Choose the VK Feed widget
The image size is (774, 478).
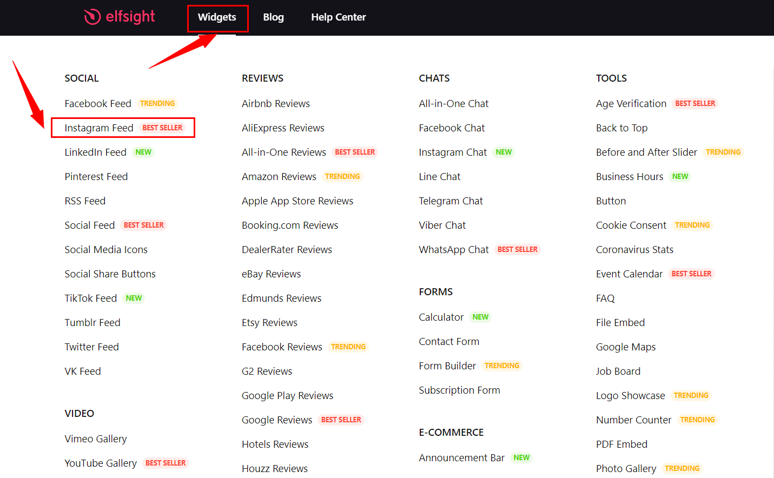click(x=83, y=371)
